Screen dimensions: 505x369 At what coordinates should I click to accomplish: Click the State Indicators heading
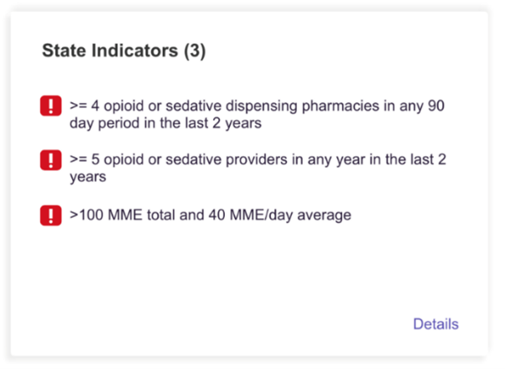pos(123,51)
